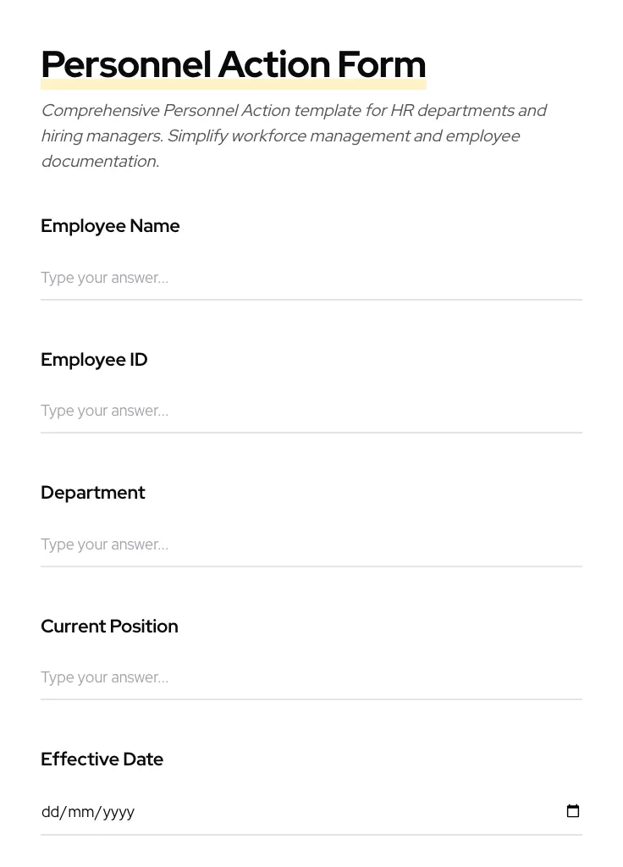Click the Employee Name answer field

[311, 278]
